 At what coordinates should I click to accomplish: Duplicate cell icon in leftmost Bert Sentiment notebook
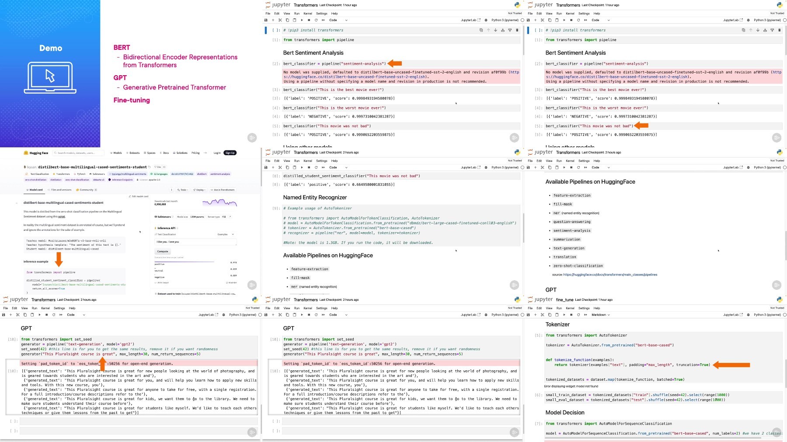click(481, 30)
